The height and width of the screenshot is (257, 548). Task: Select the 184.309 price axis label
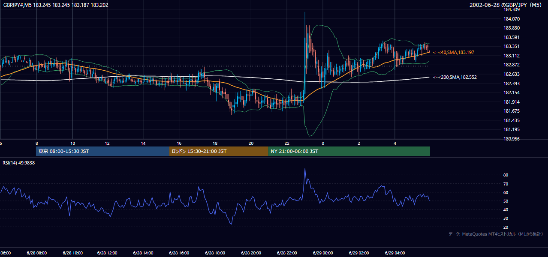tap(512, 10)
